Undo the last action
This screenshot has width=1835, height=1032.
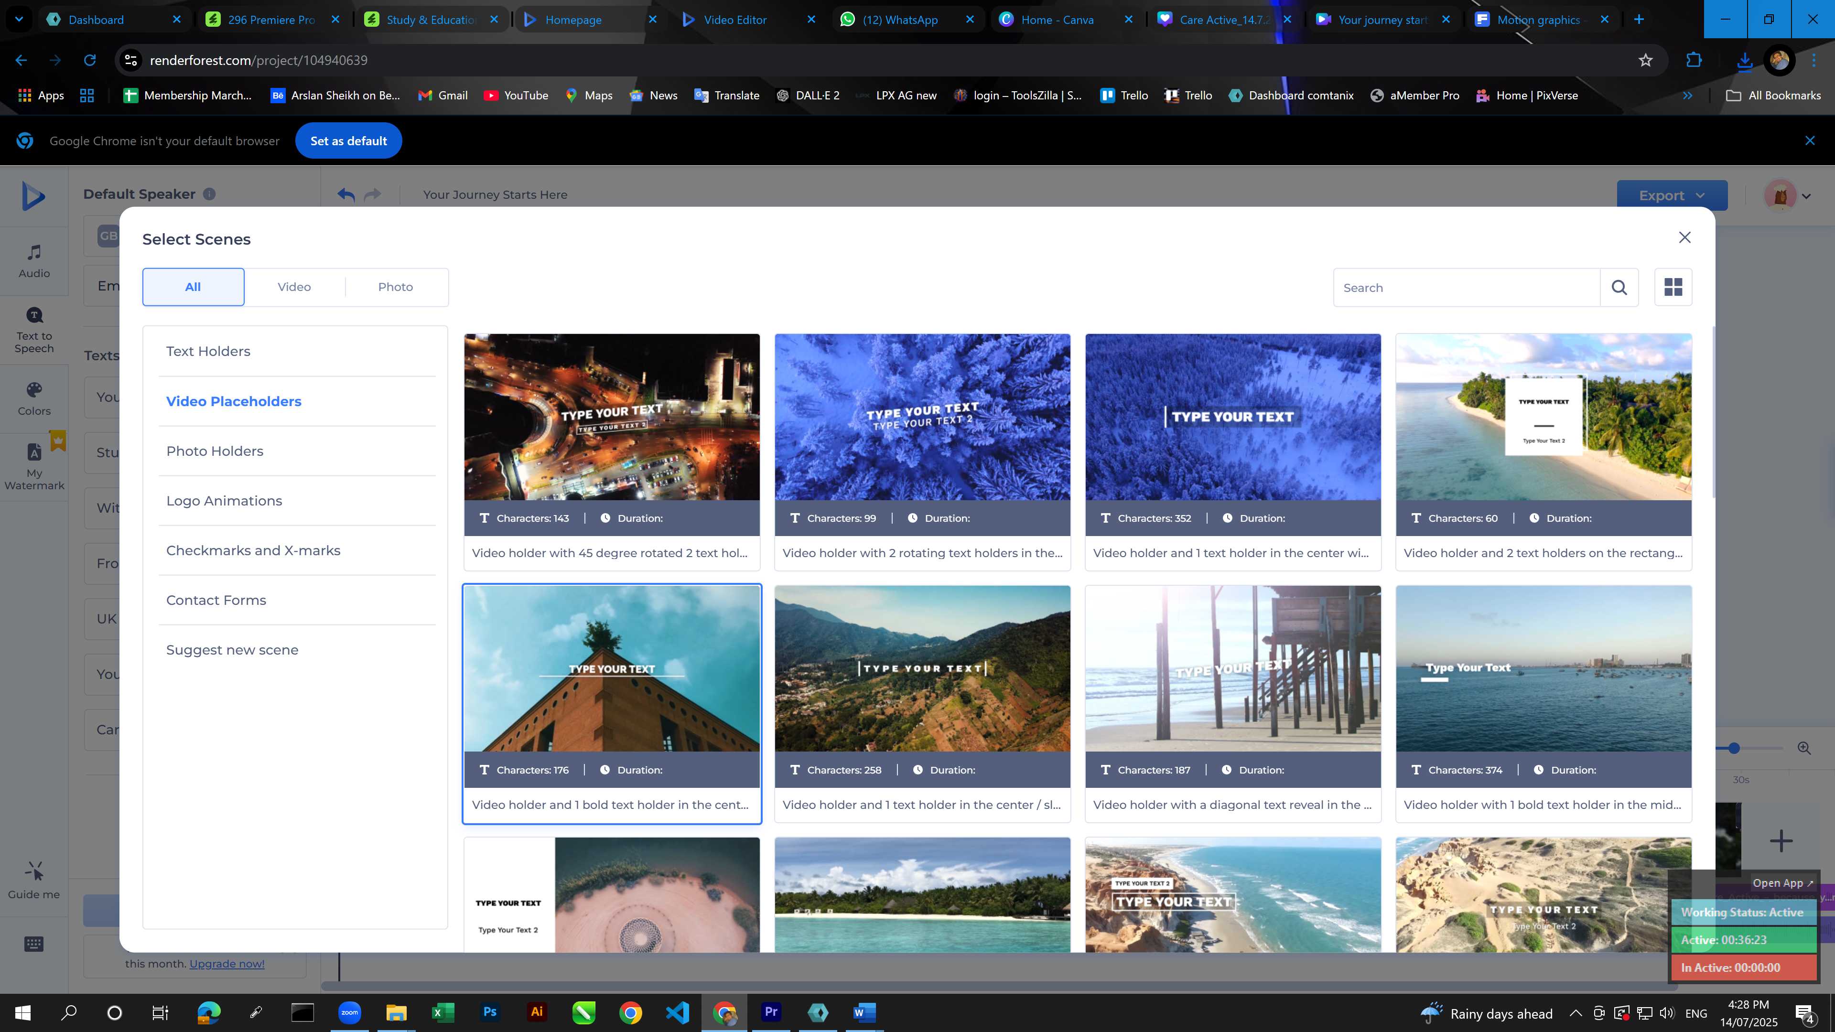346,194
